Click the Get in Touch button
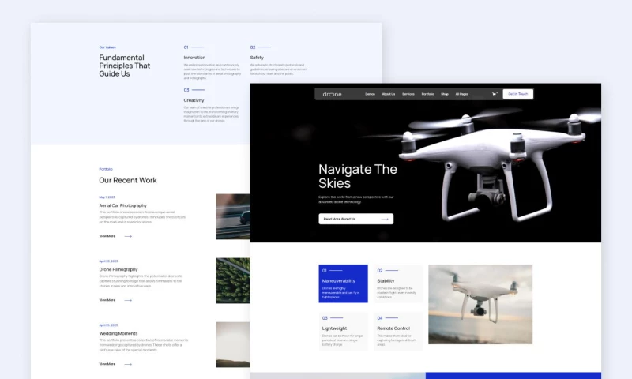632x379 pixels. 518,94
